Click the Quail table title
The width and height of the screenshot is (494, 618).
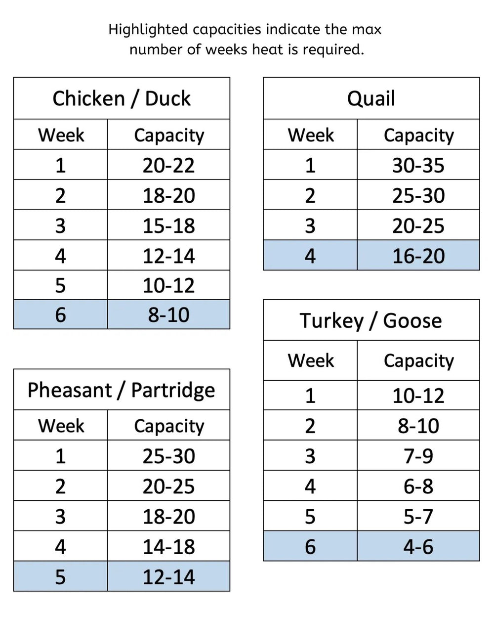point(371,98)
